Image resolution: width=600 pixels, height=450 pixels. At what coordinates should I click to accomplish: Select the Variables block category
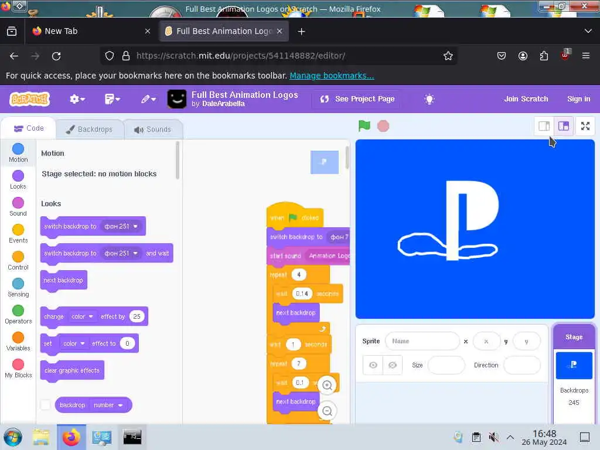tap(18, 342)
